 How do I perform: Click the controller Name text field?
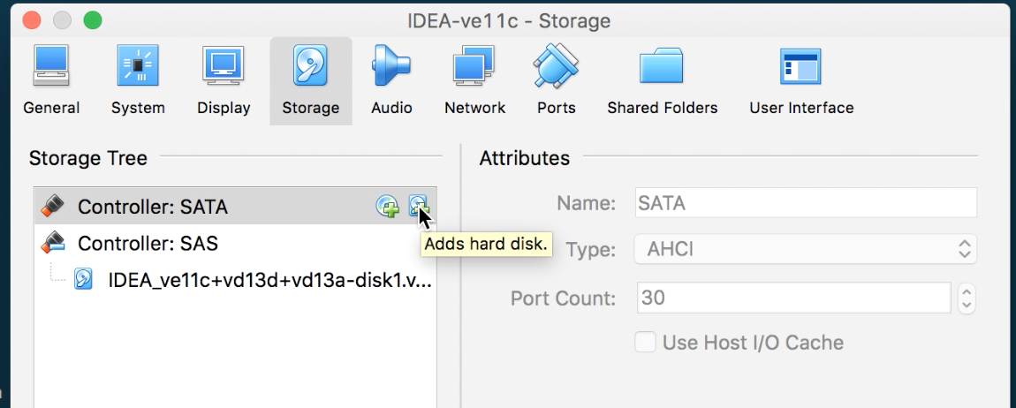point(805,203)
